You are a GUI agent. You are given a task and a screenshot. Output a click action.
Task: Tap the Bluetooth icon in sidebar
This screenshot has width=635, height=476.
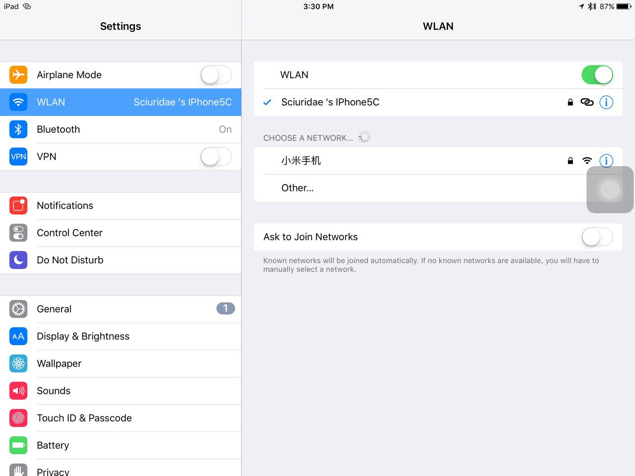click(x=18, y=129)
